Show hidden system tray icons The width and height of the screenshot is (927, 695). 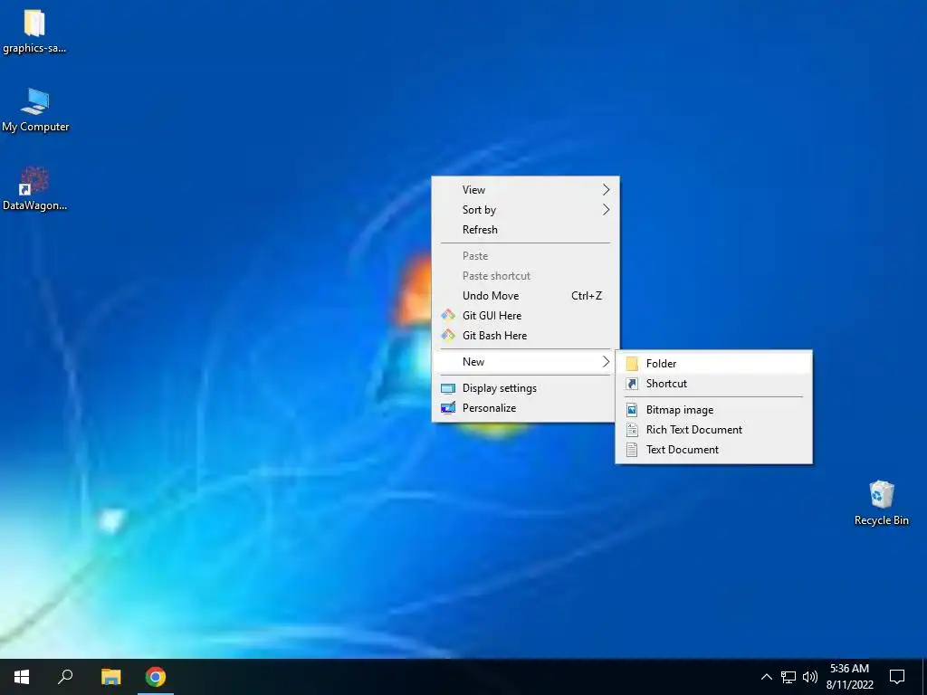pos(766,677)
